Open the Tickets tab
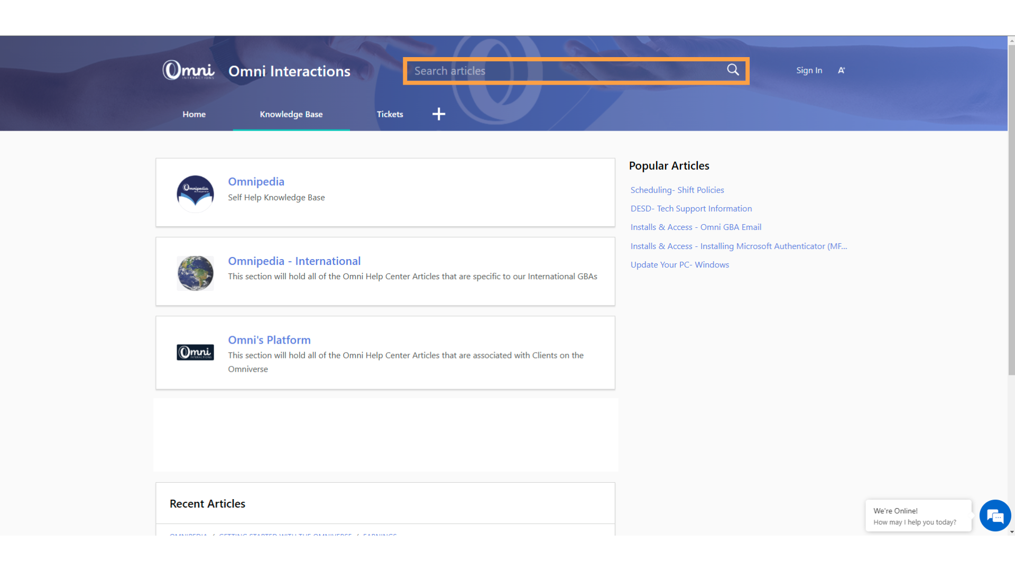 tap(390, 114)
